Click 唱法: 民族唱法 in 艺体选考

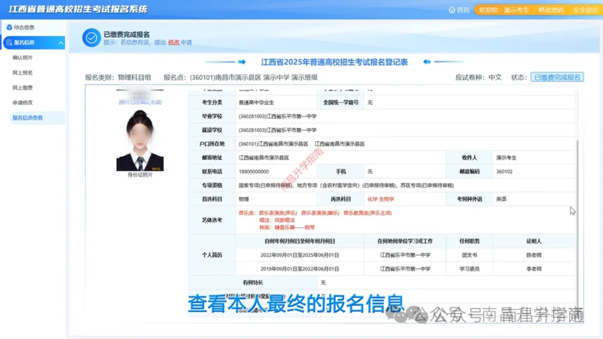[277, 220]
